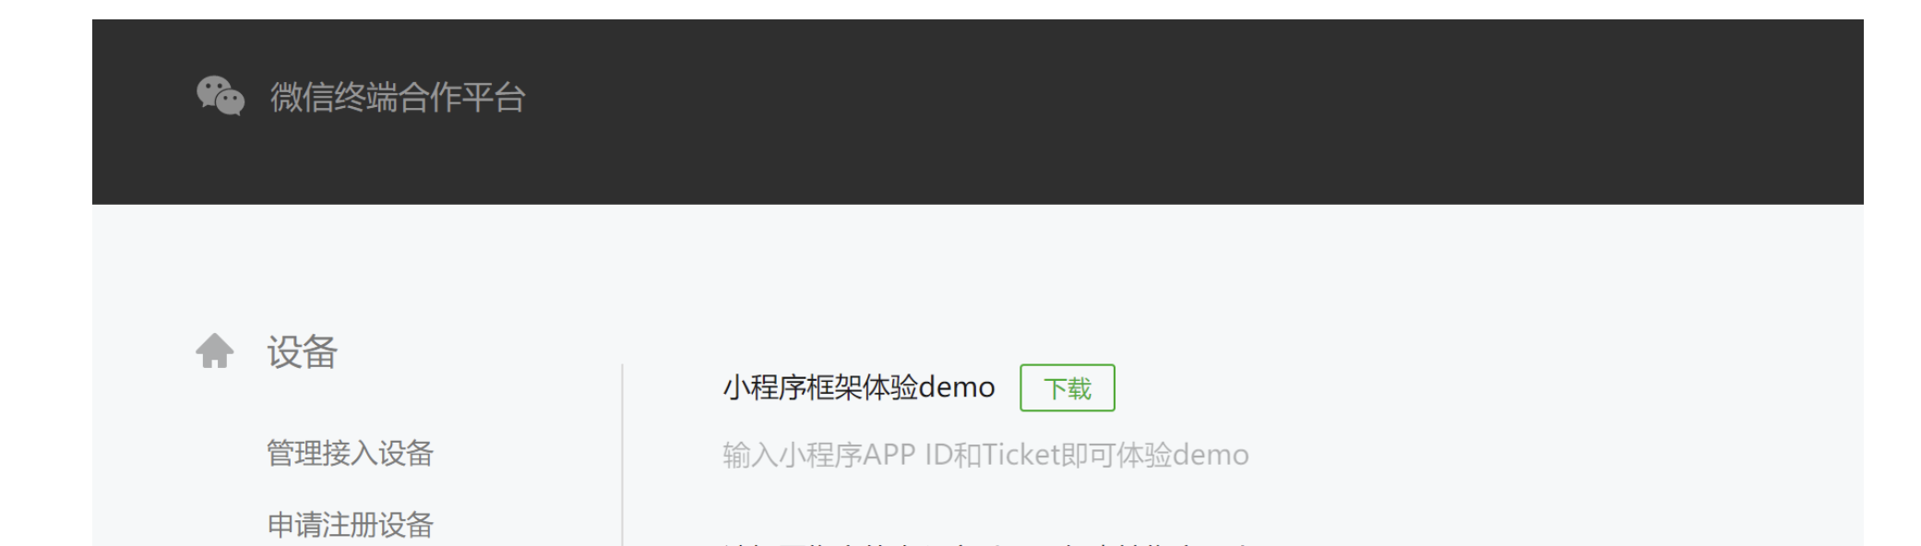Click the 输入 characters starting the description
The height and width of the screenshot is (546, 1921).
(x=750, y=455)
